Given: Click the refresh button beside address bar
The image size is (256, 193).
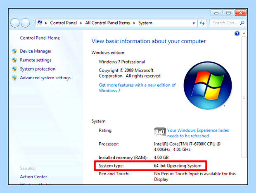Looking at the screenshot, I should tap(202, 23).
